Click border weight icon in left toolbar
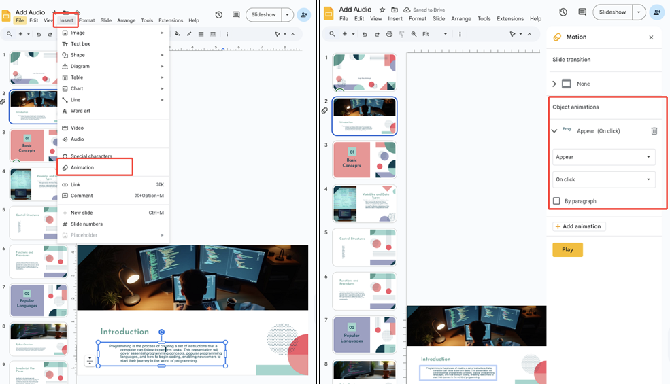Viewport: 670px width, 384px height. 201,34
